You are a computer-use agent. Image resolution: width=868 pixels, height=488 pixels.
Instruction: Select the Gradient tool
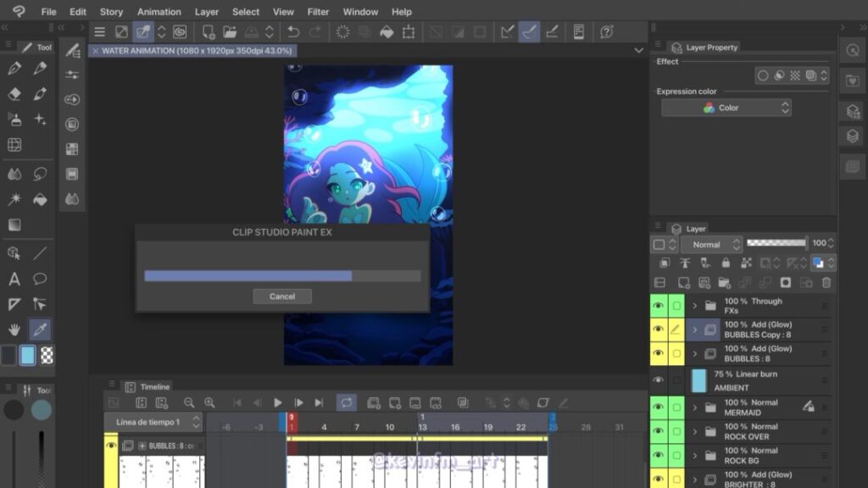[x=14, y=225]
